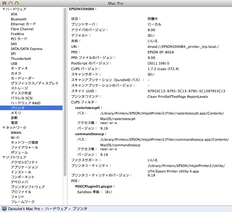This screenshot has height=212, width=232.
Task: Open the メモリ hardware entry
Action: coord(16,113)
